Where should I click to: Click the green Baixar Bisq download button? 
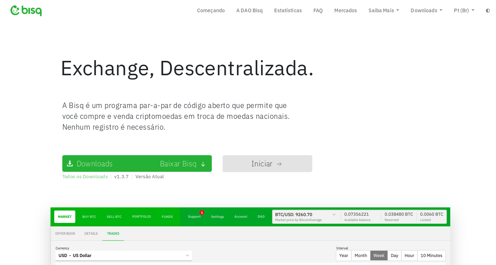[x=137, y=163]
